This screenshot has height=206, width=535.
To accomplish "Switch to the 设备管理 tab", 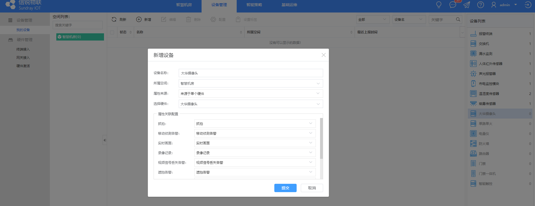I will pyautogui.click(x=219, y=5).
